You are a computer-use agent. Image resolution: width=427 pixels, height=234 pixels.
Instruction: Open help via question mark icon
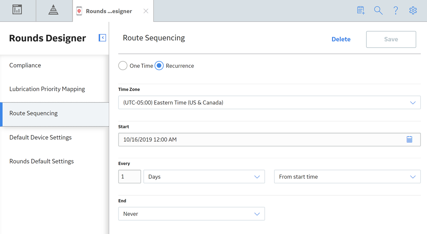click(x=396, y=10)
